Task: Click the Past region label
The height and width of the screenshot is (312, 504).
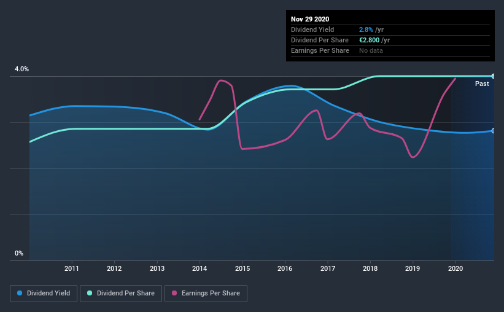Action: point(482,84)
